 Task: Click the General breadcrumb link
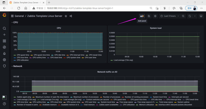point(19,16)
